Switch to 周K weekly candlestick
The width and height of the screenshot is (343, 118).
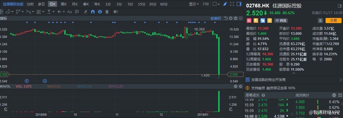[x=64, y=4]
